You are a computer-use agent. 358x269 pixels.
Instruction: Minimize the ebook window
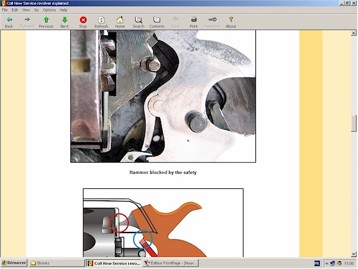(x=341, y=3)
